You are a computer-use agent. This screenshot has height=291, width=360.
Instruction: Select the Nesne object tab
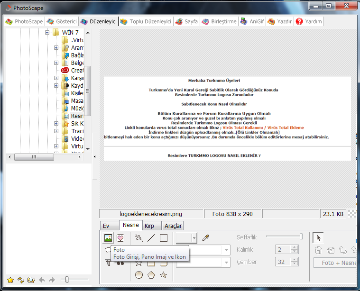[x=130, y=225]
